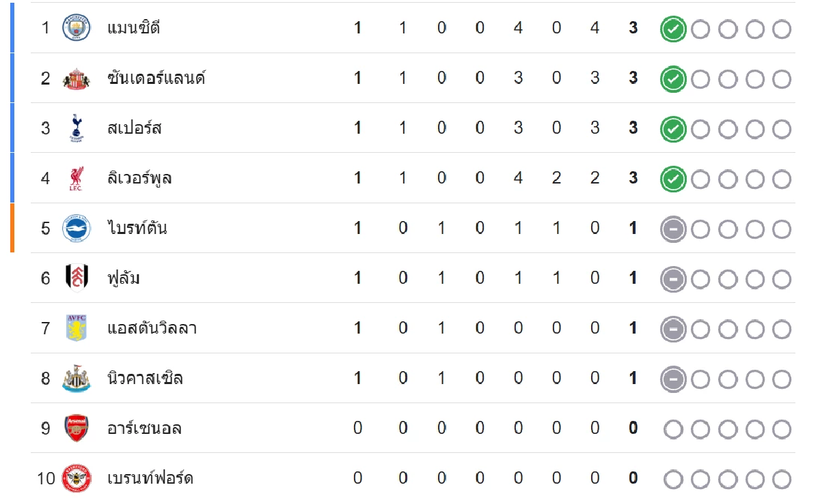Screen dimensions: 820x498
Task: Click the Liverpool LFC crest
Action: click(77, 178)
